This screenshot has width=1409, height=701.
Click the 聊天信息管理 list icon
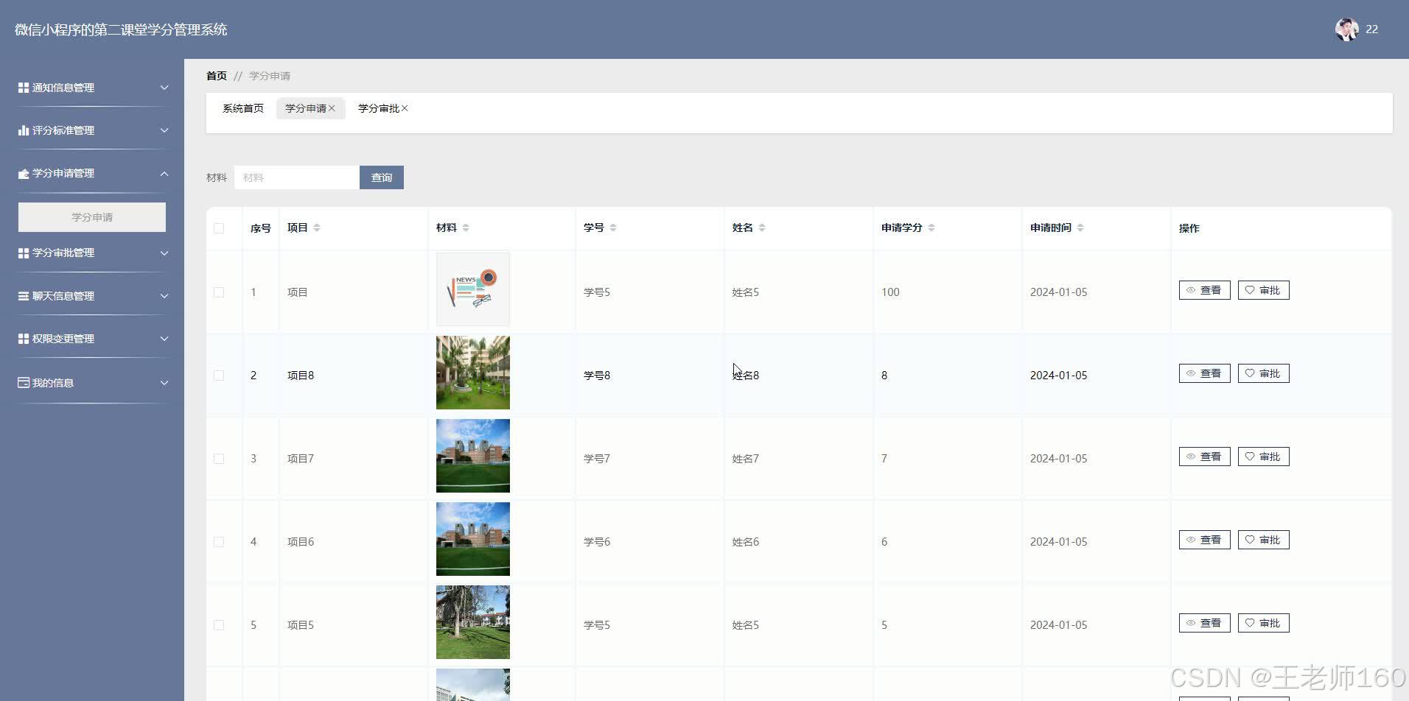pos(24,296)
